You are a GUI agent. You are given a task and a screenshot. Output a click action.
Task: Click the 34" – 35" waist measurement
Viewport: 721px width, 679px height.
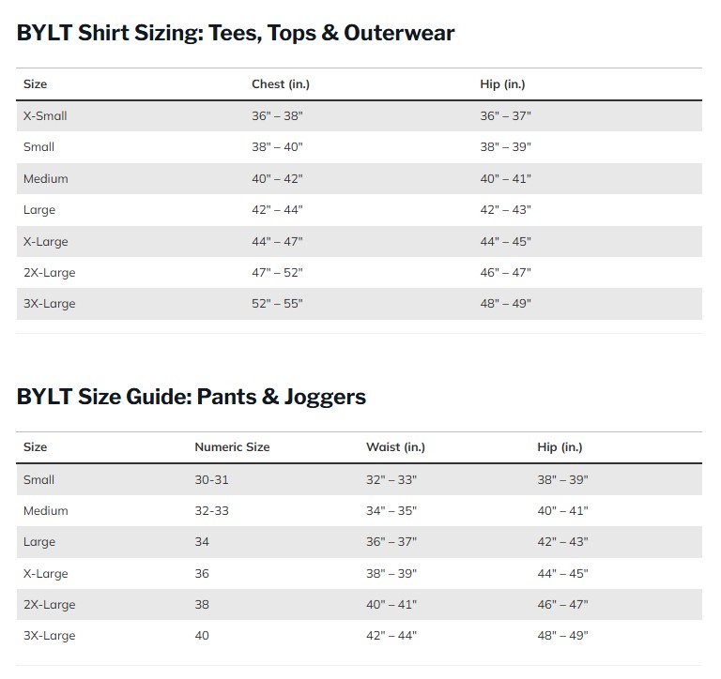[391, 511]
